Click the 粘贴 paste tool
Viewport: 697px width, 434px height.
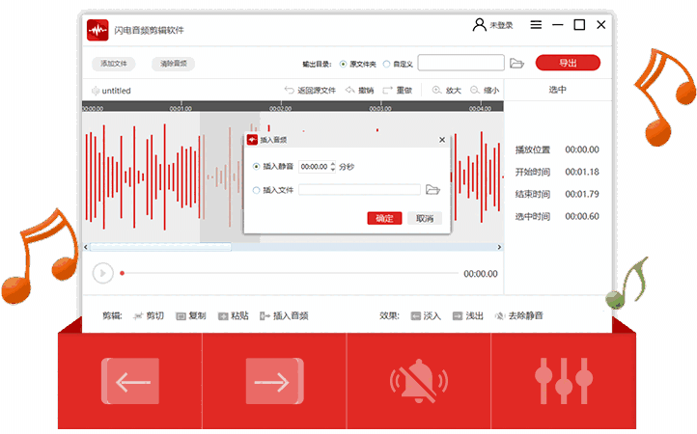(x=234, y=315)
